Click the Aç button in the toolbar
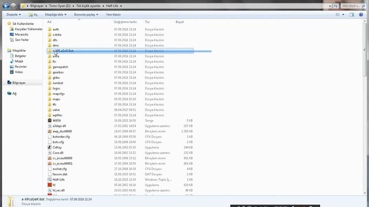This screenshot has width=369, height=207. pyautogui.click(x=33, y=14)
